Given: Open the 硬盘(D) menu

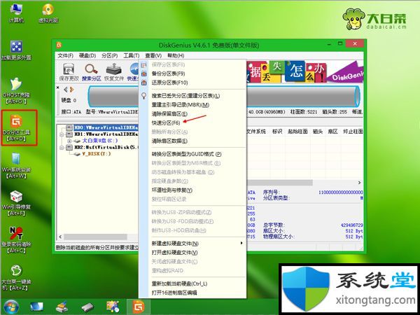Looking at the screenshot, I should 87,55.
